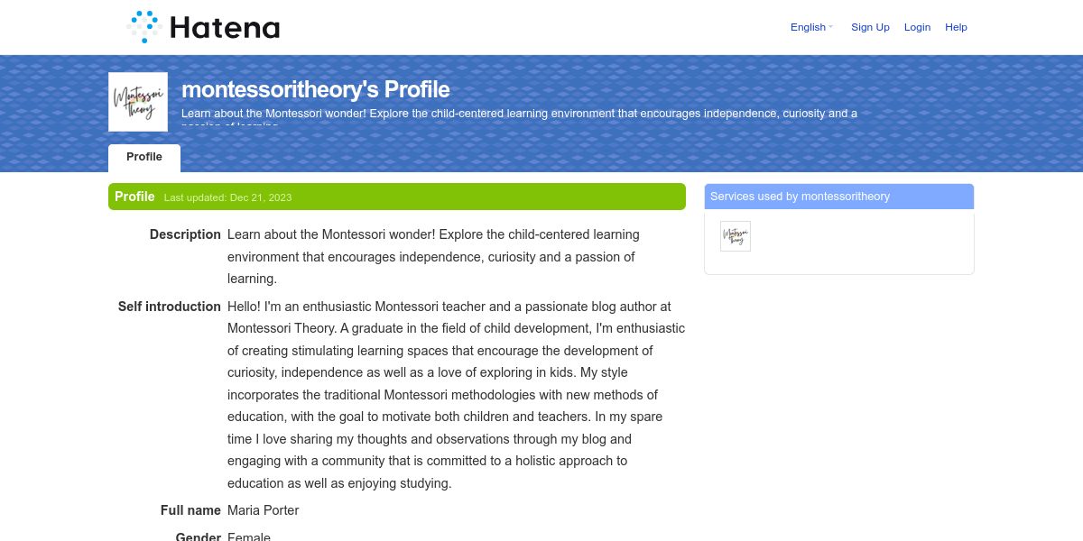Open the English language dropdown

(811, 27)
